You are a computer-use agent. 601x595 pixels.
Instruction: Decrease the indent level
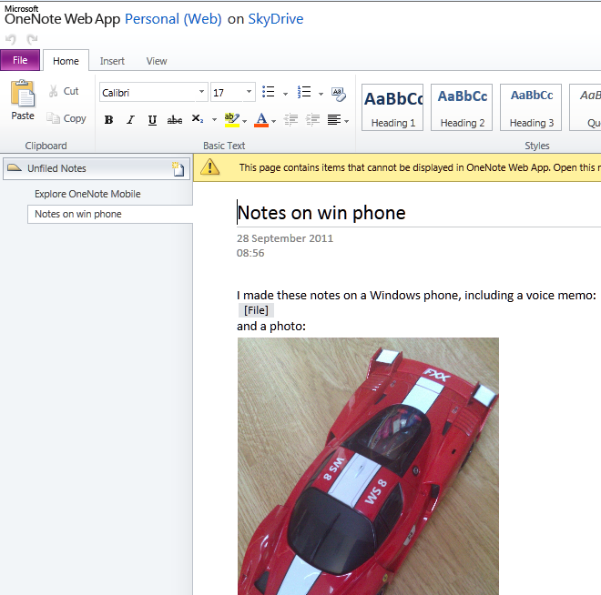coord(290,120)
